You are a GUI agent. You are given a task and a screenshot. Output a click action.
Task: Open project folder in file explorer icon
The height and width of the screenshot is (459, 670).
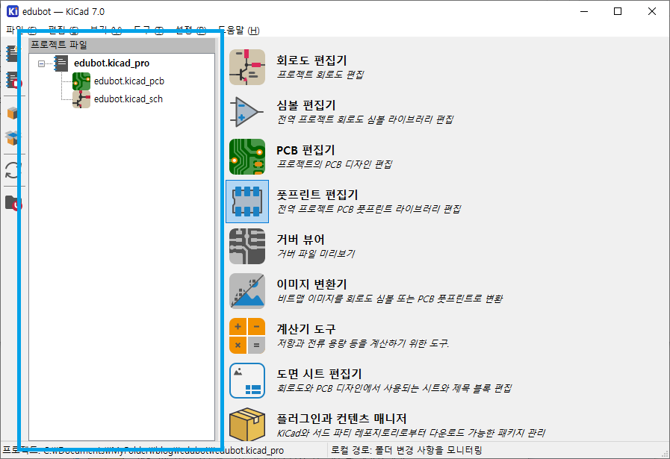coord(13,203)
